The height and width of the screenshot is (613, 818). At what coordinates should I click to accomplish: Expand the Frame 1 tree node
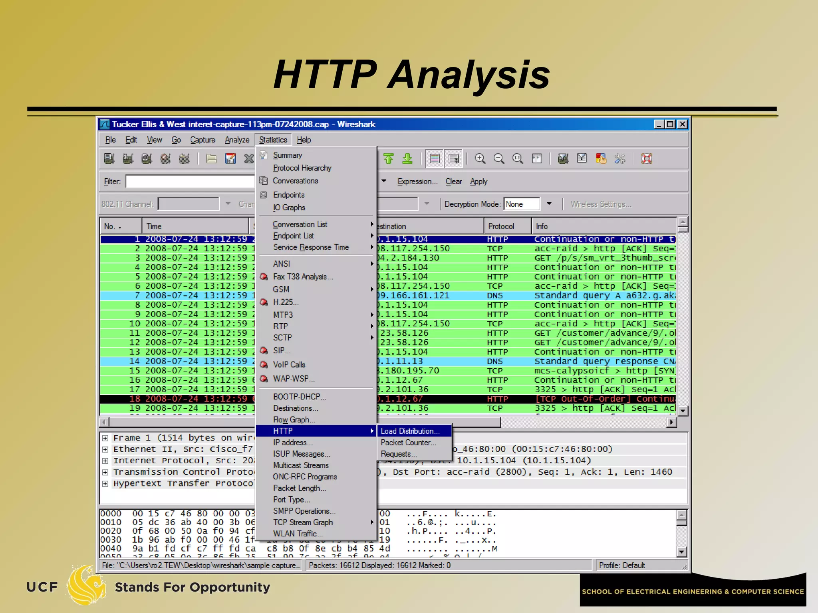click(x=105, y=438)
